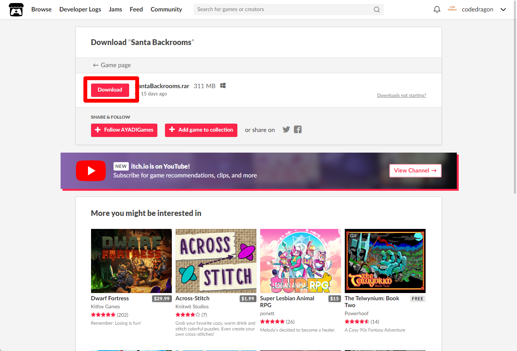Viewport: 517px width, 351px height.
Task: Open the Feed page
Action: click(136, 10)
